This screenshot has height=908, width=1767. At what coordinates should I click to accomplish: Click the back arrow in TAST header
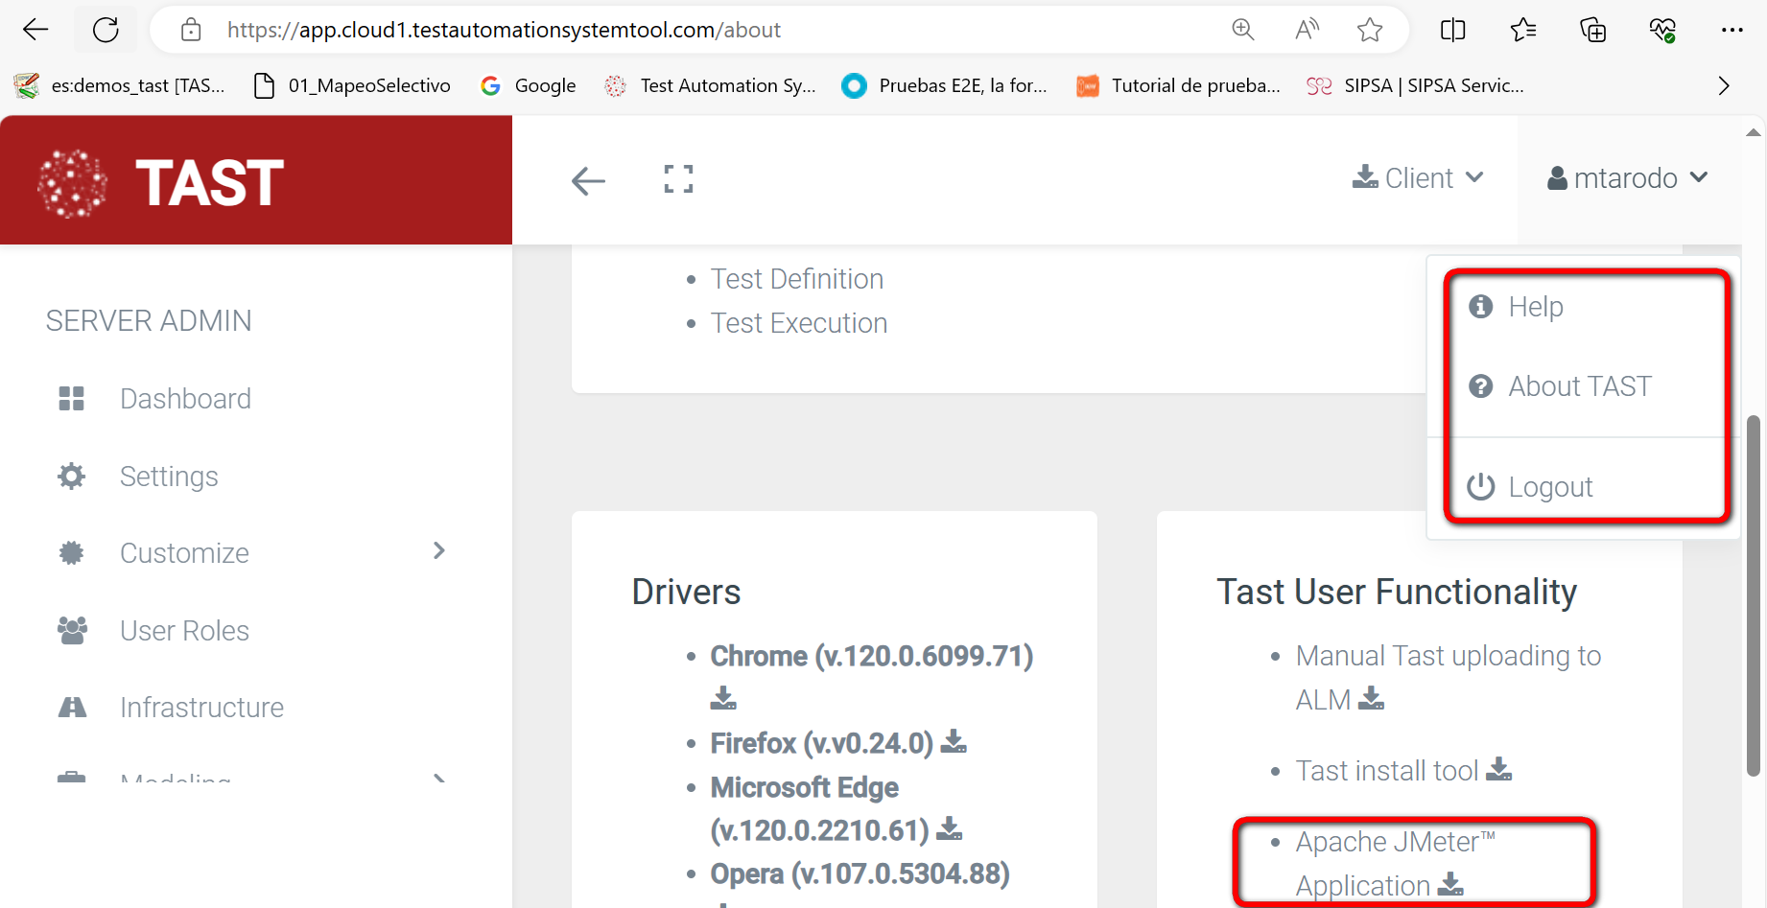[588, 180]
